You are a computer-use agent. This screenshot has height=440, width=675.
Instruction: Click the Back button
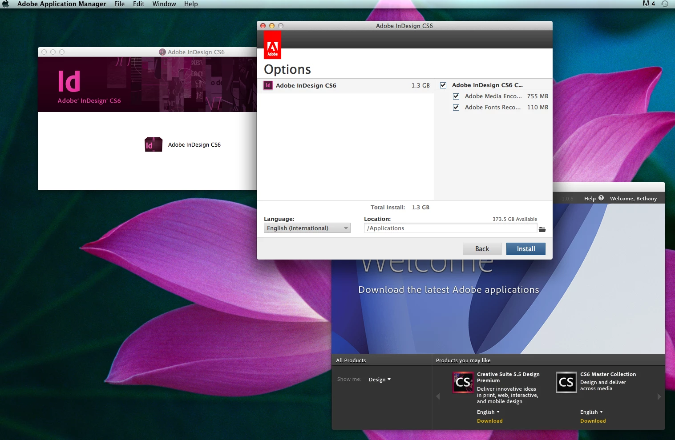(482, 249)
